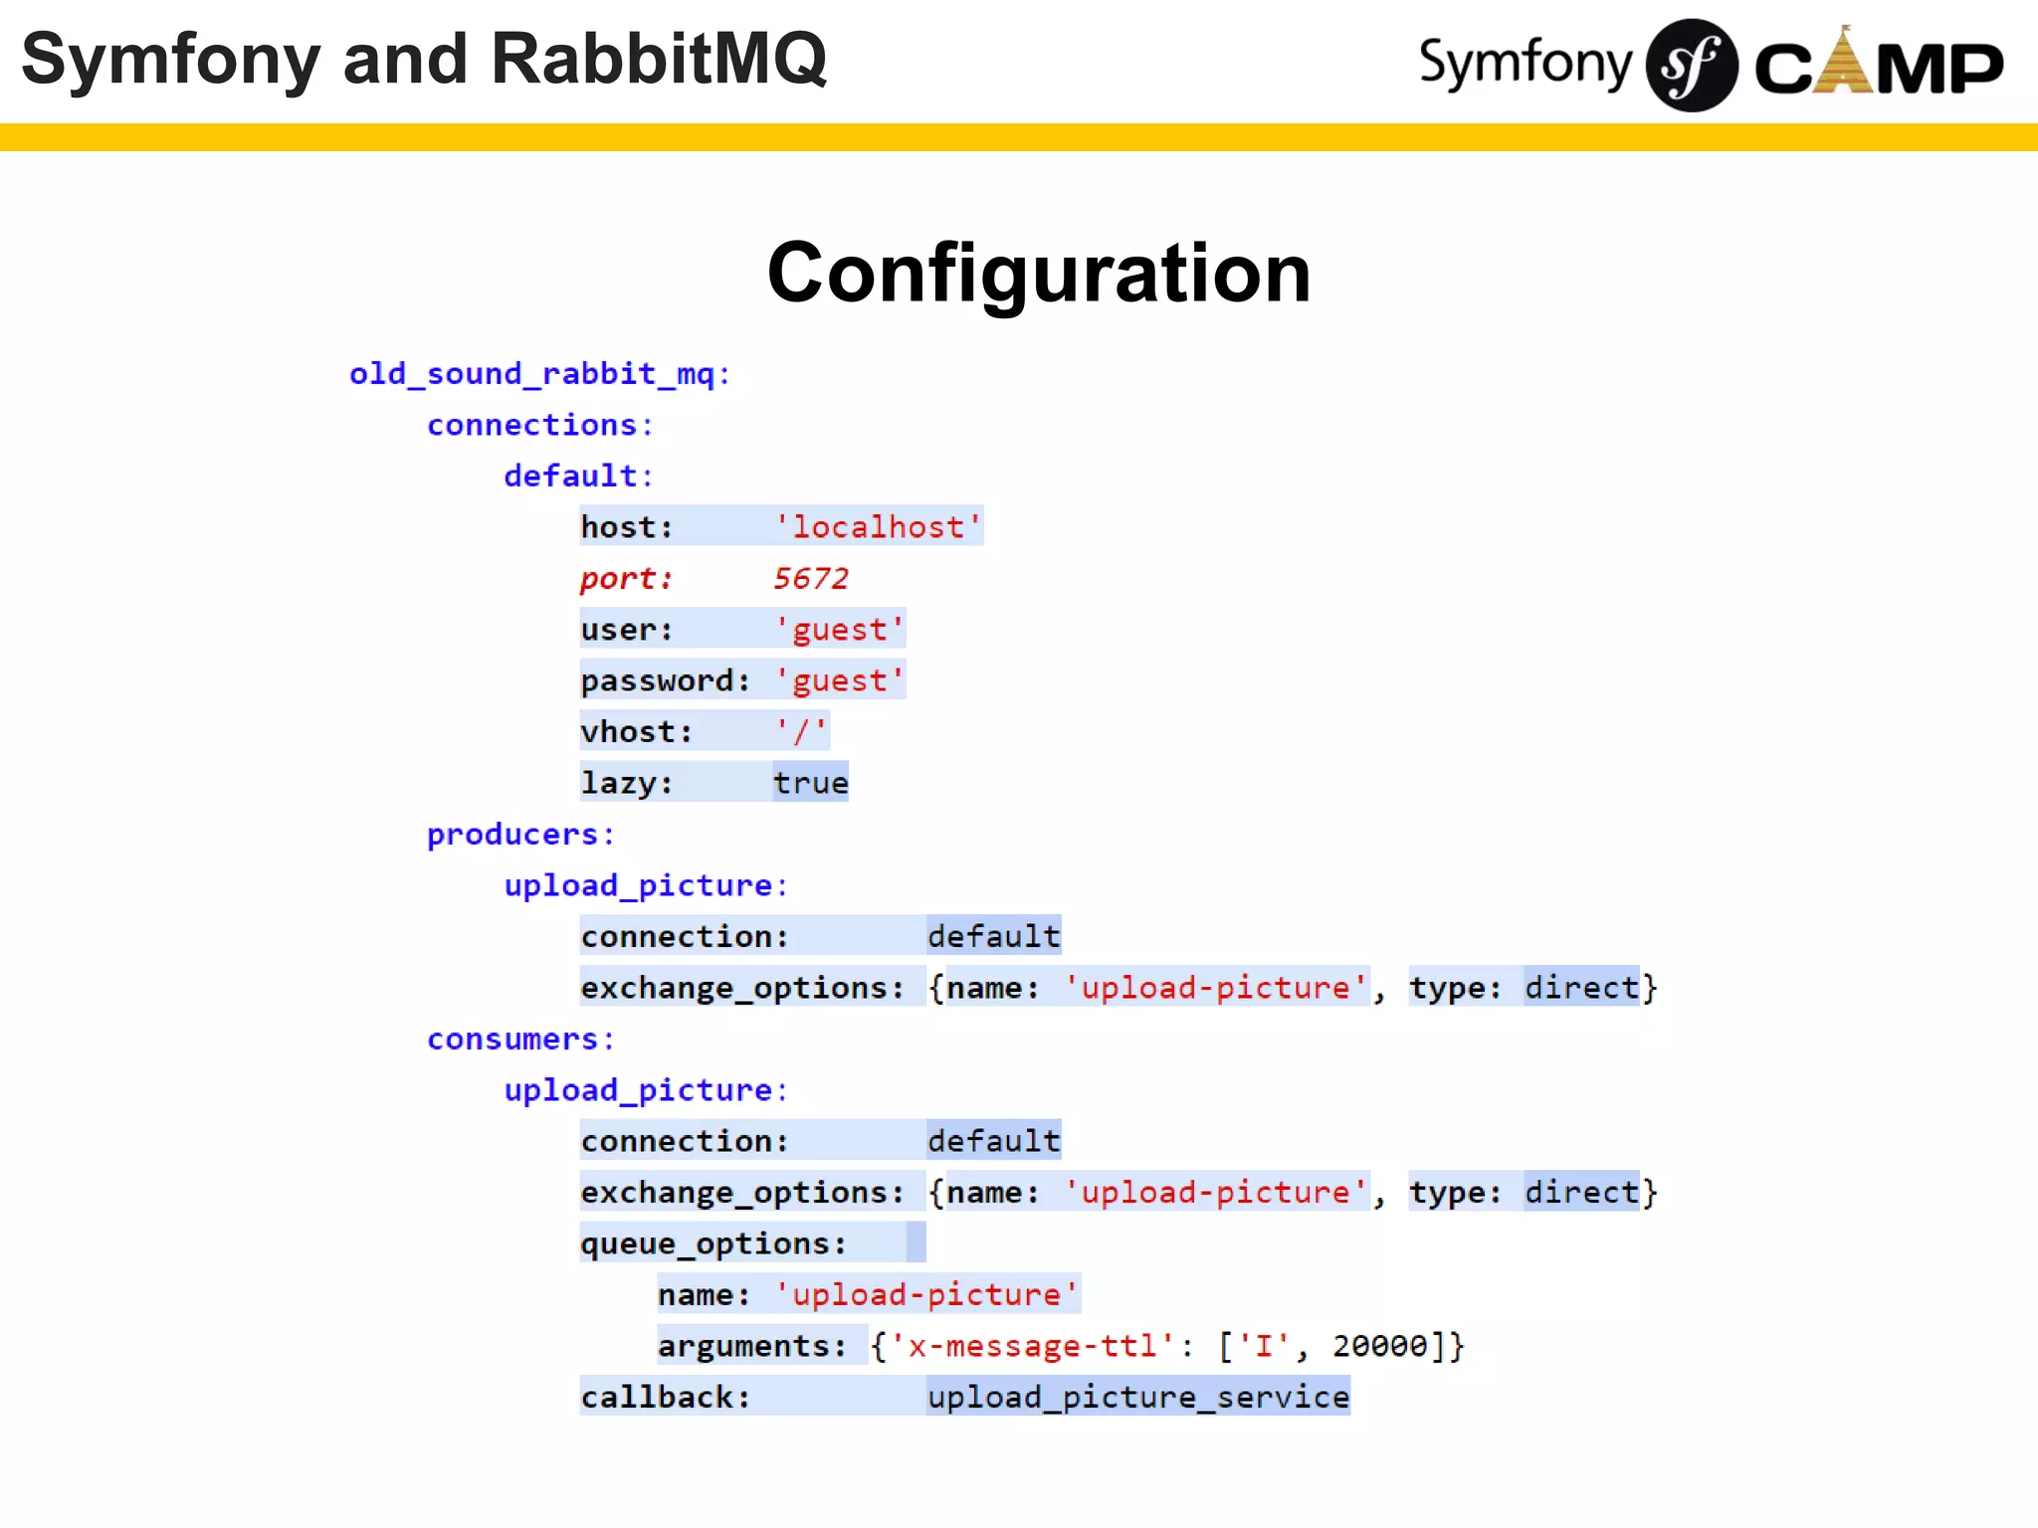The image size is (2038, 1528).
Task: Select the 'vhost:' key
Action: (637, 731)
